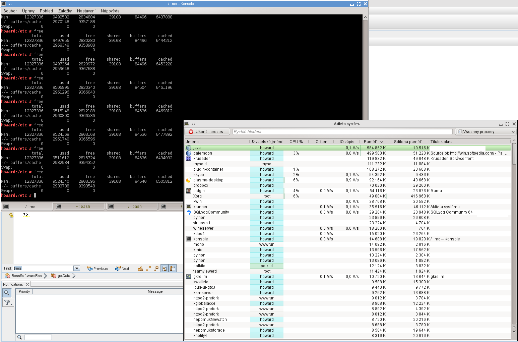518x342 pixels.
Task: Toggle Whole Words search option
Action: click(x=148, y=269)
